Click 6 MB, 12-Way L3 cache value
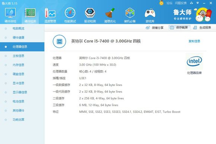Viewport: 216px width, 144px height. pyautogui.click(x=99, y=105)
